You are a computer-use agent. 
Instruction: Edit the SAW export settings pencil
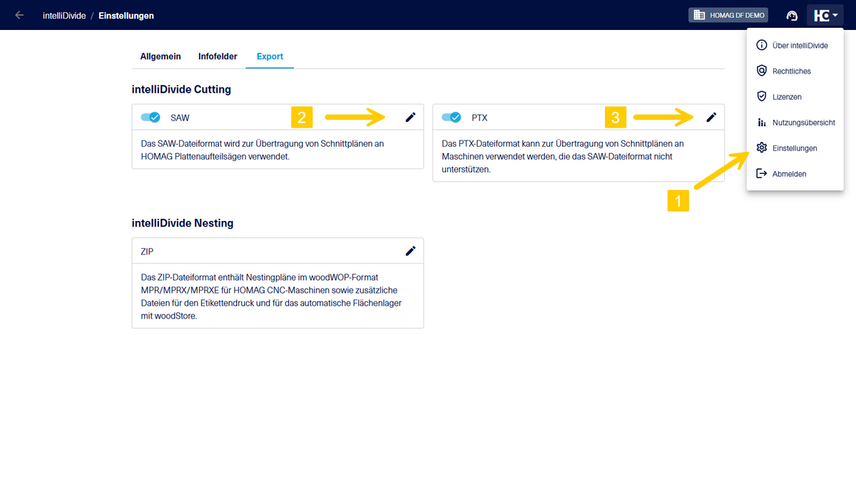(x=410, y=118)
